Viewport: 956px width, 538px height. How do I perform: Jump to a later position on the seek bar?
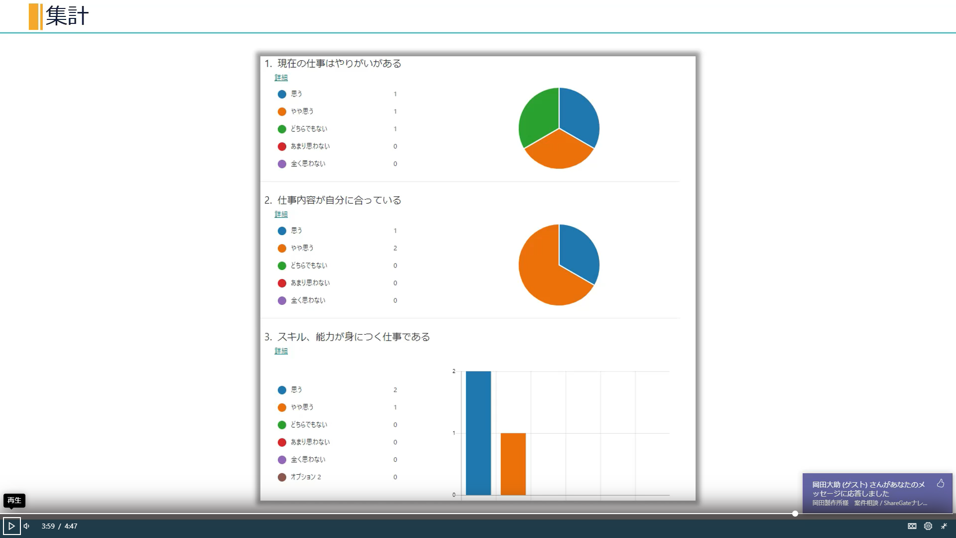(x=871, y=514)
